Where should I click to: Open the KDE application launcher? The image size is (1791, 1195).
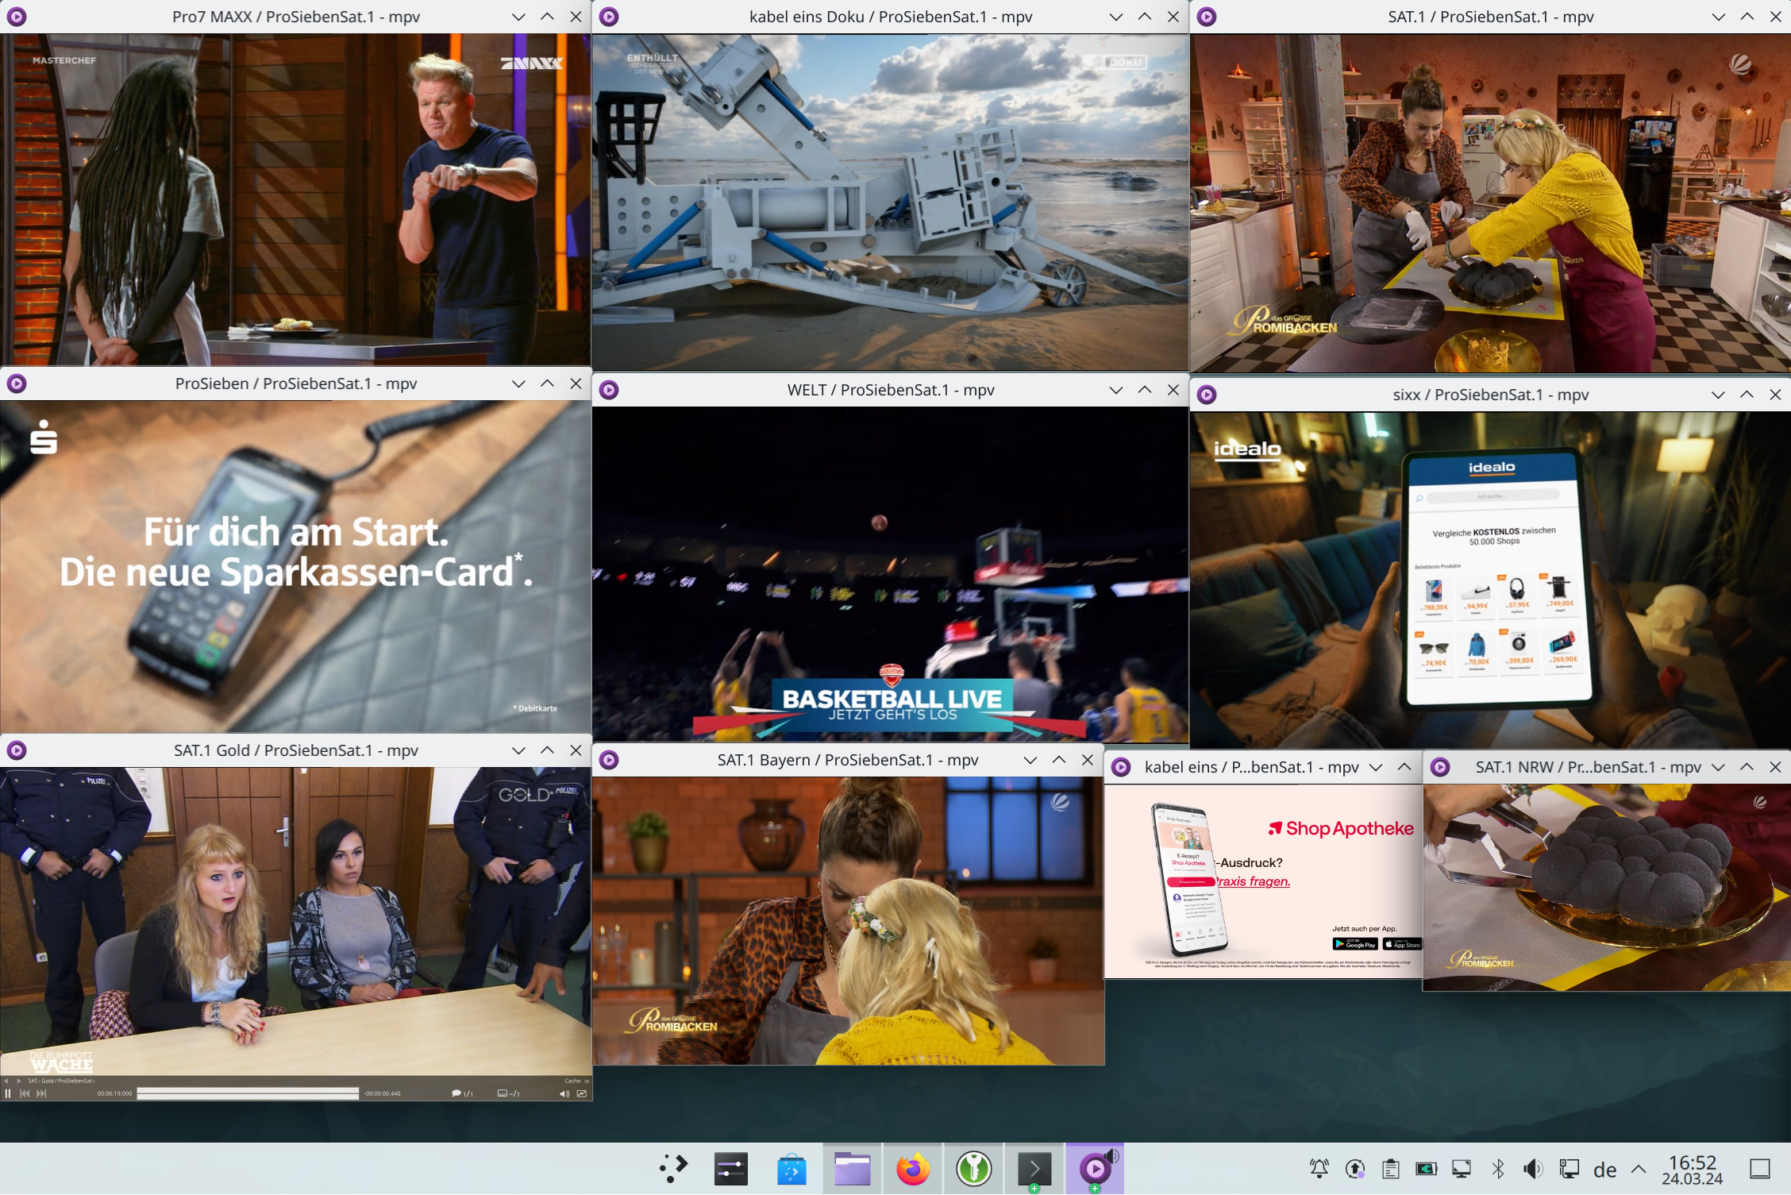pyautogui.click(x=673, y=1169)
